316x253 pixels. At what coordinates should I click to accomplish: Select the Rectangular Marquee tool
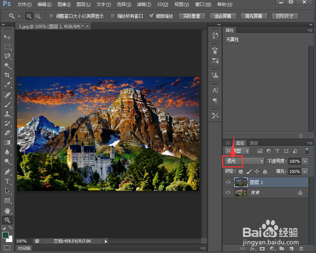coord(7,47)
